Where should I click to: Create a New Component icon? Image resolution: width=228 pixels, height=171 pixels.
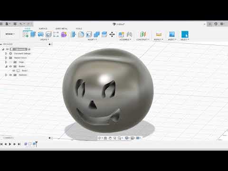tap(122, 34)
